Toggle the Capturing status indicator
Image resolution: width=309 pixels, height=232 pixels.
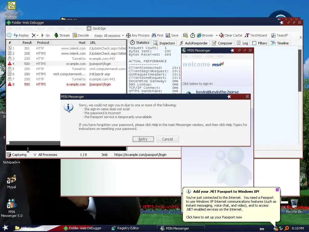click(x=16, y=155)
